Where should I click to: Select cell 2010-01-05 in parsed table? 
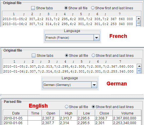tap(16, 118)
